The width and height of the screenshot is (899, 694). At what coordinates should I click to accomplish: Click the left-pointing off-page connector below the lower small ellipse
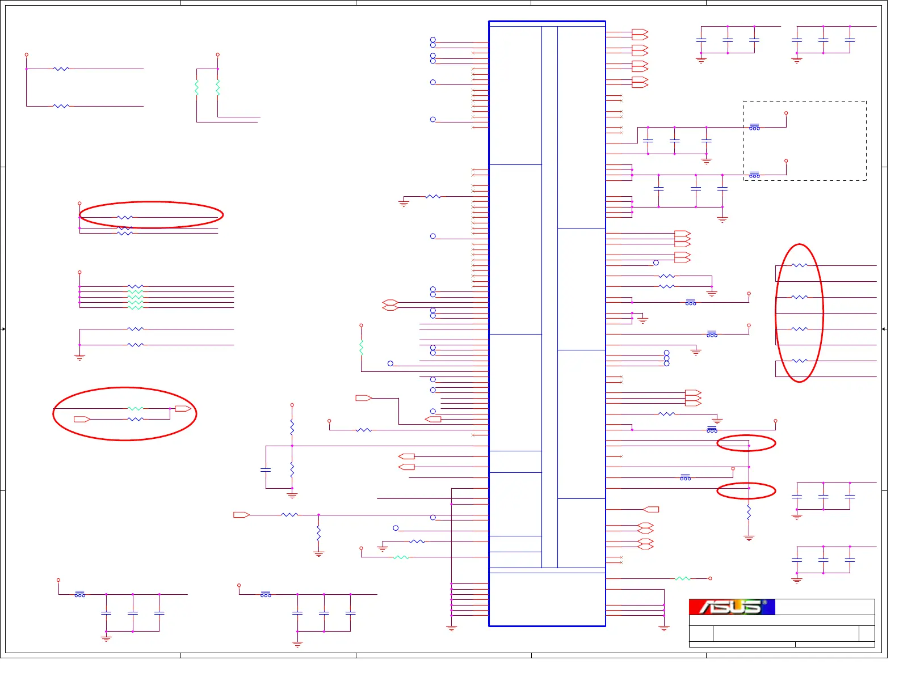(650, 509)
